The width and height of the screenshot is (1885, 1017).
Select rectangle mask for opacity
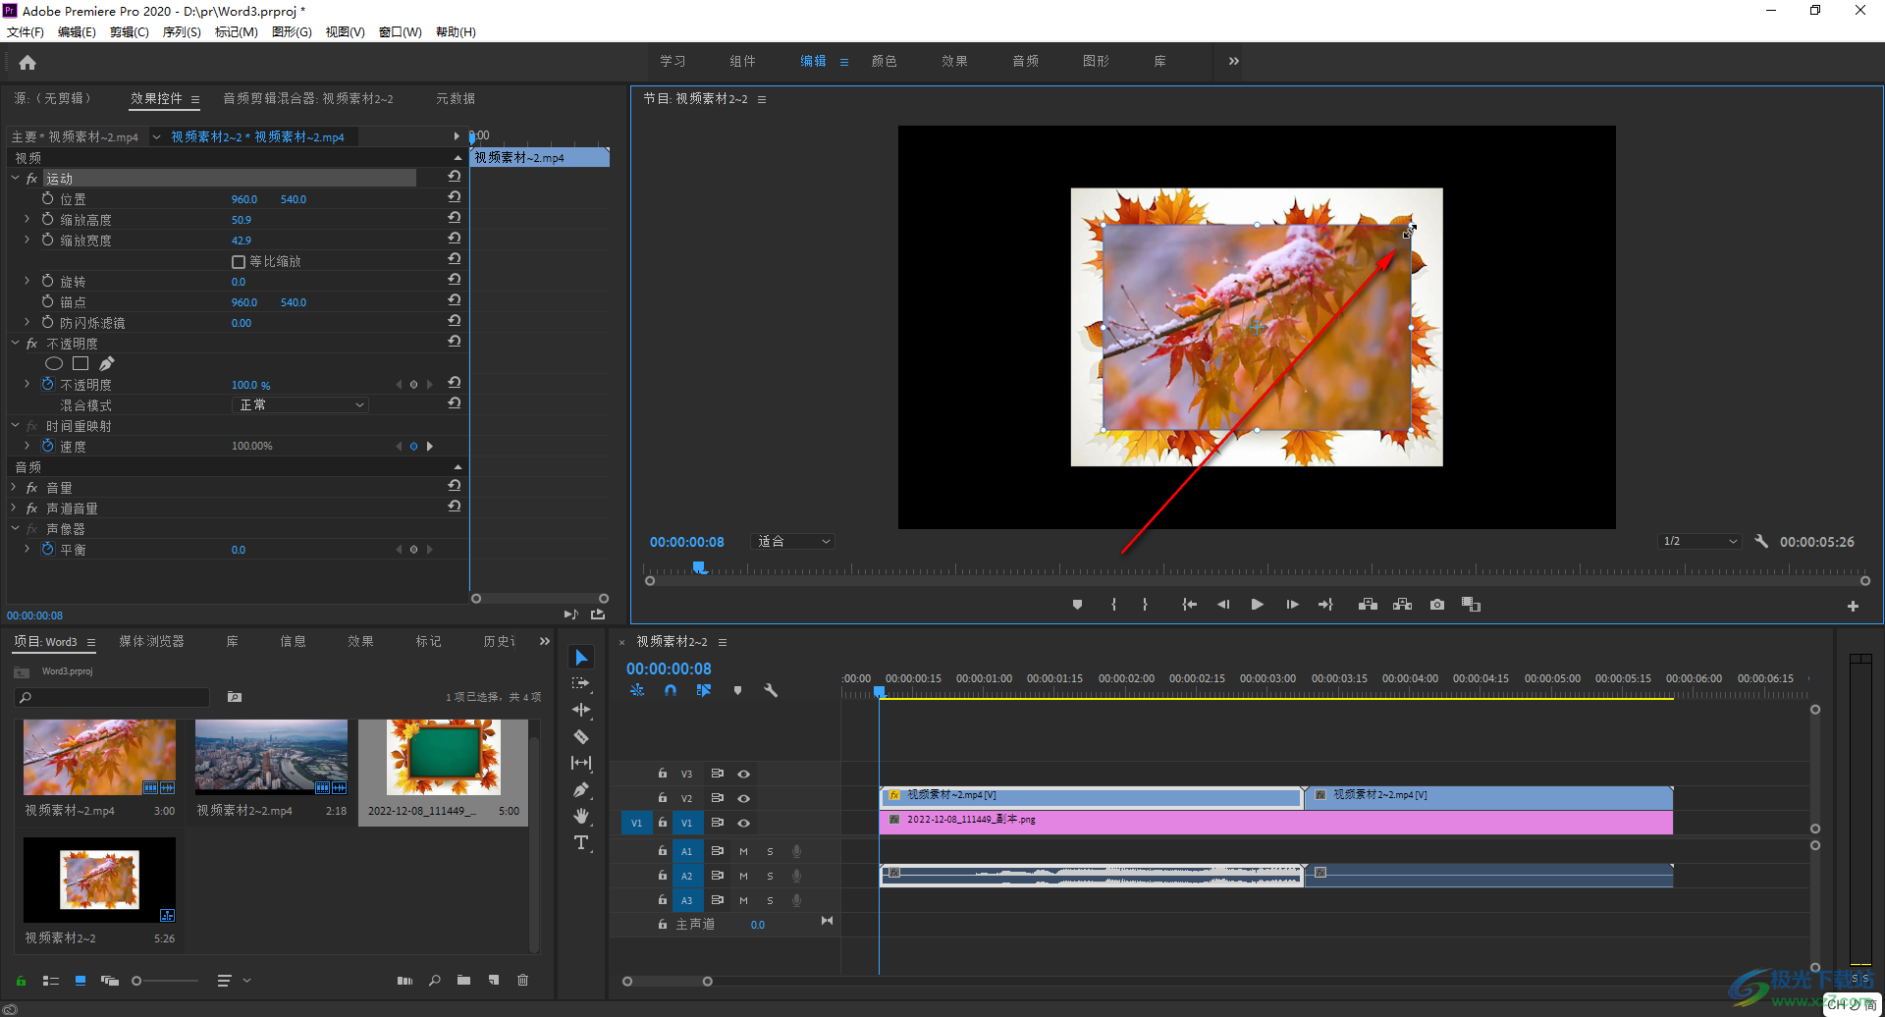[81, 363]
